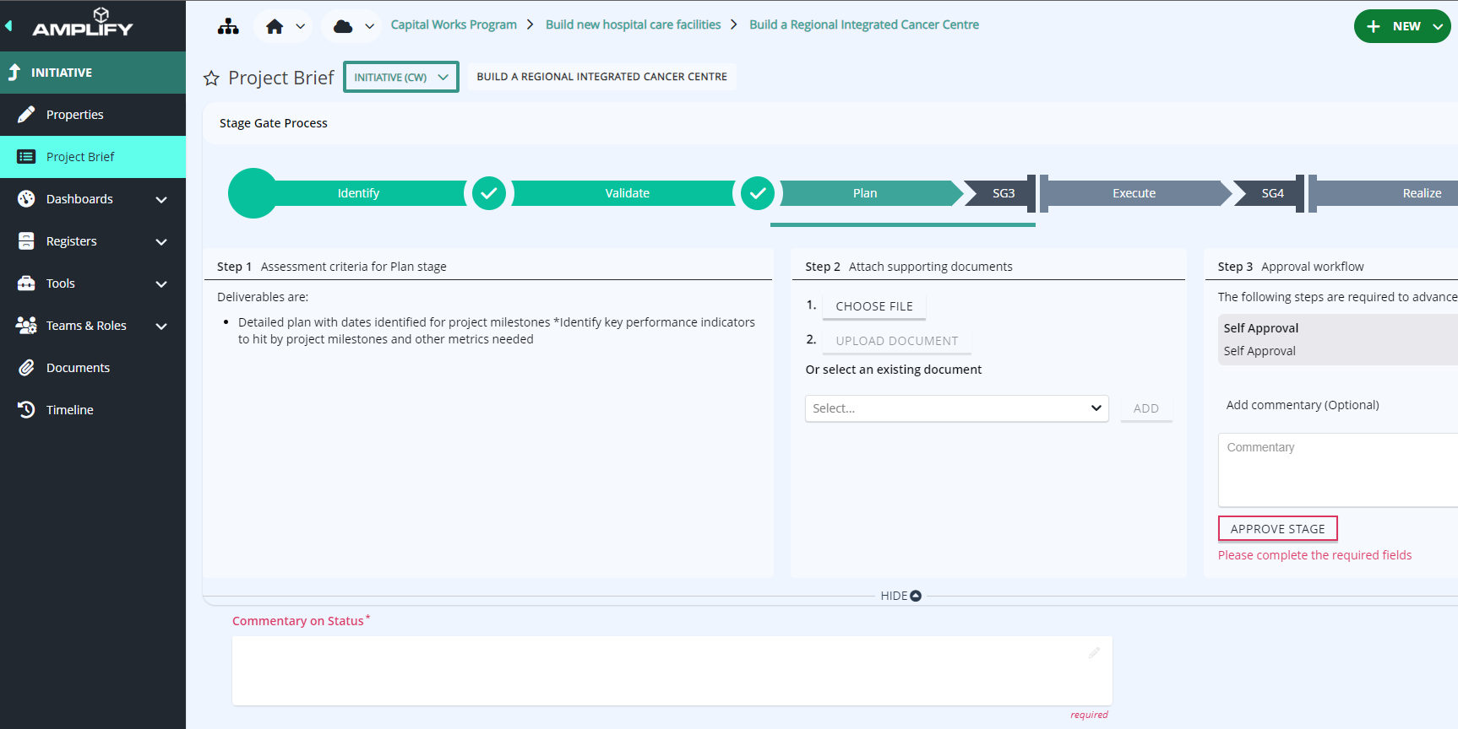This screenshot has width=1458, height=729.
Task: Select the Execute stage
Action: tap(1134, 193)
